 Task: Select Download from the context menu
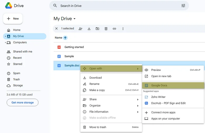(x=111, y=78)
